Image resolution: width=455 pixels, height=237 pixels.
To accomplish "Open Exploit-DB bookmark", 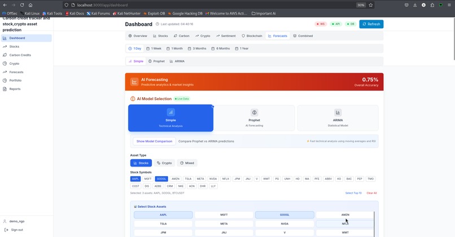I will point(154,14).
